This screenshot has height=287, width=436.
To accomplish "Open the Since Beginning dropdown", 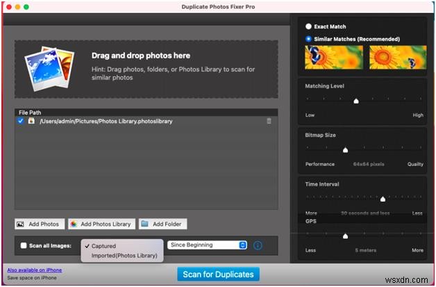I will (207, 245).
